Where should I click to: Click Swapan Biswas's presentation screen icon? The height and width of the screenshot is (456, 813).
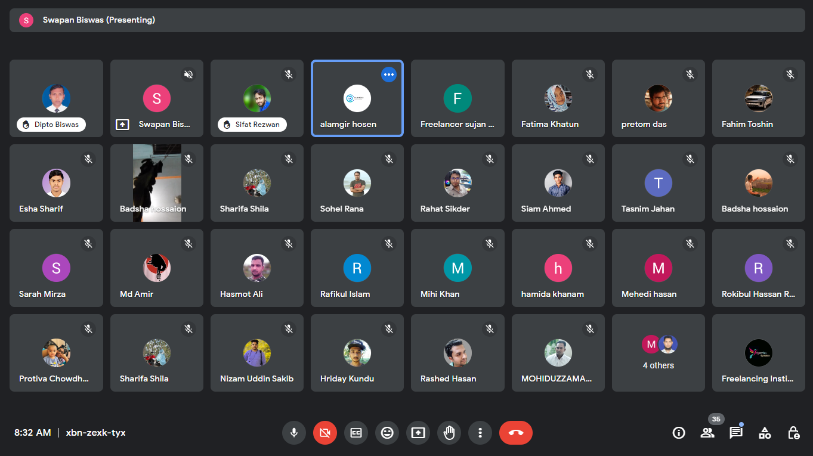click(x=122, y=125)
